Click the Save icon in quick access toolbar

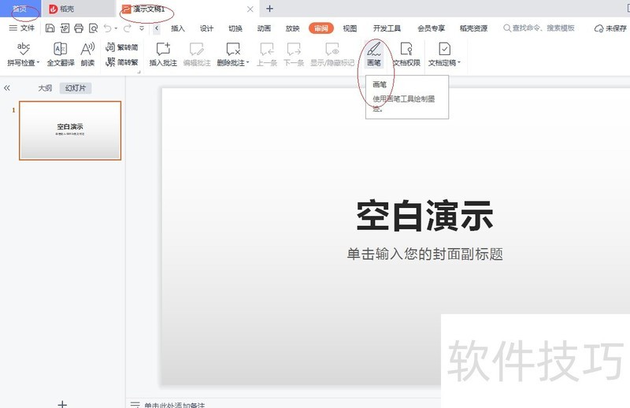[50, 28]
